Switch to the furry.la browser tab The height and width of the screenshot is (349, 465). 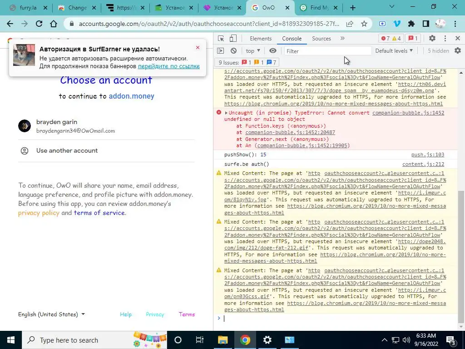tap(28, 8)
